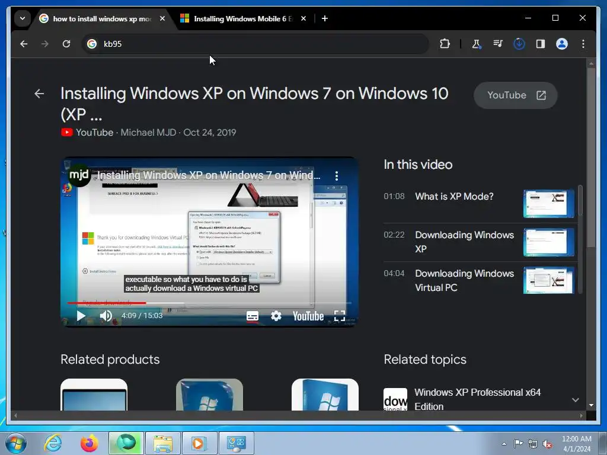This screenshot has width=607, height=455.
Task: Open the network tray icon
Action: [533, 444]
